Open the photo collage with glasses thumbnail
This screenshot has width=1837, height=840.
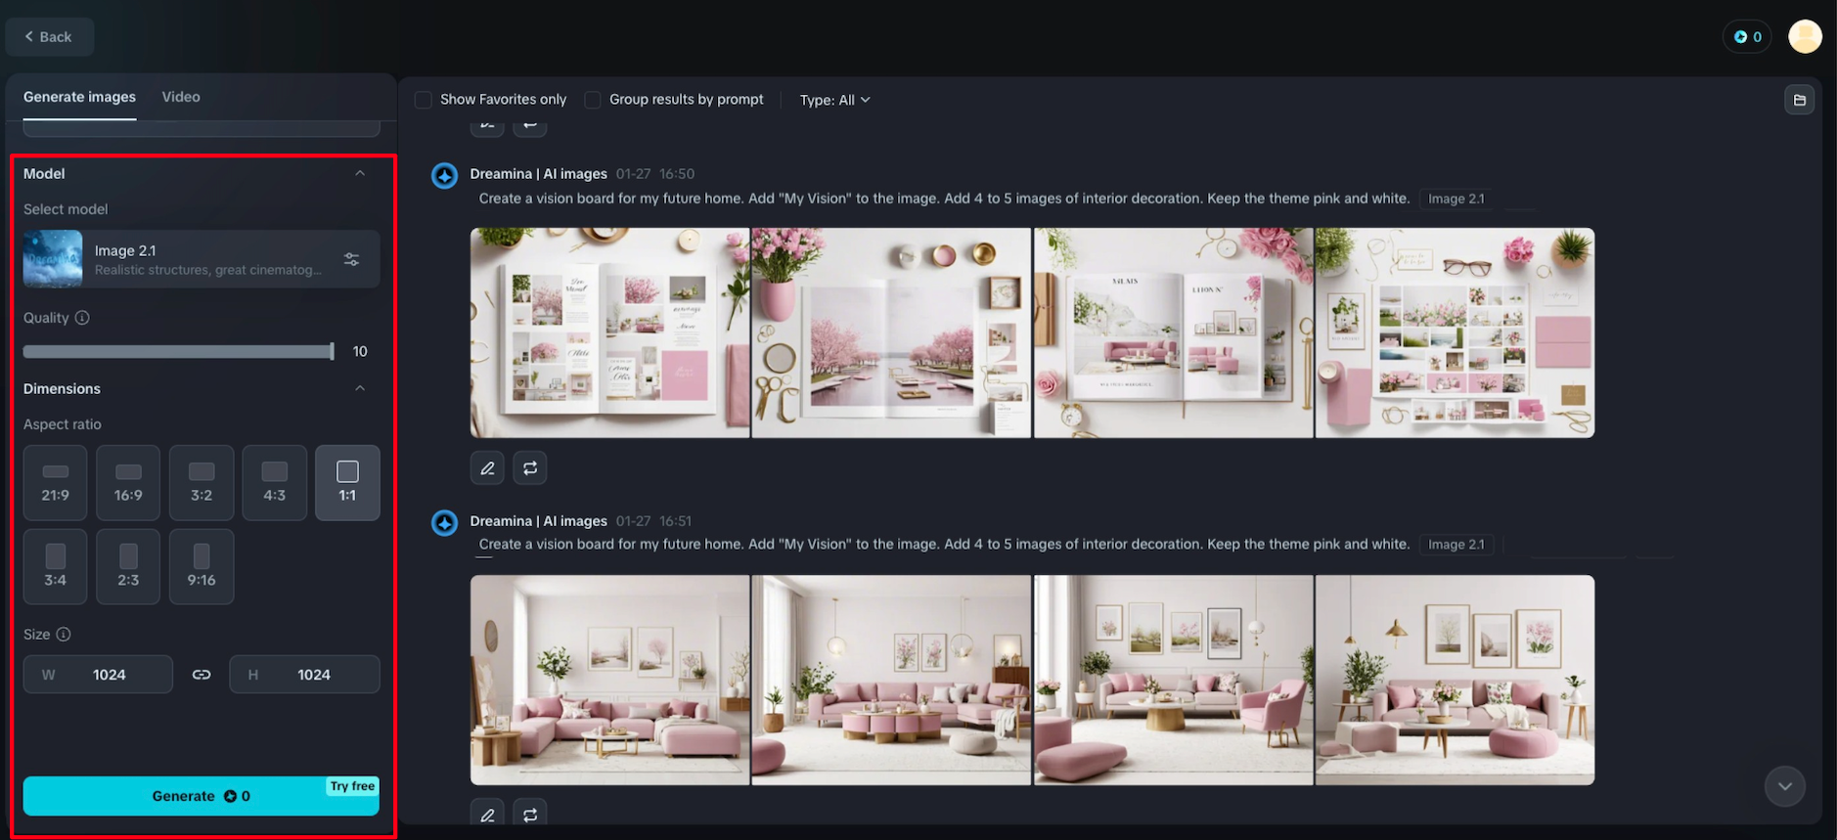[1456, 333]
